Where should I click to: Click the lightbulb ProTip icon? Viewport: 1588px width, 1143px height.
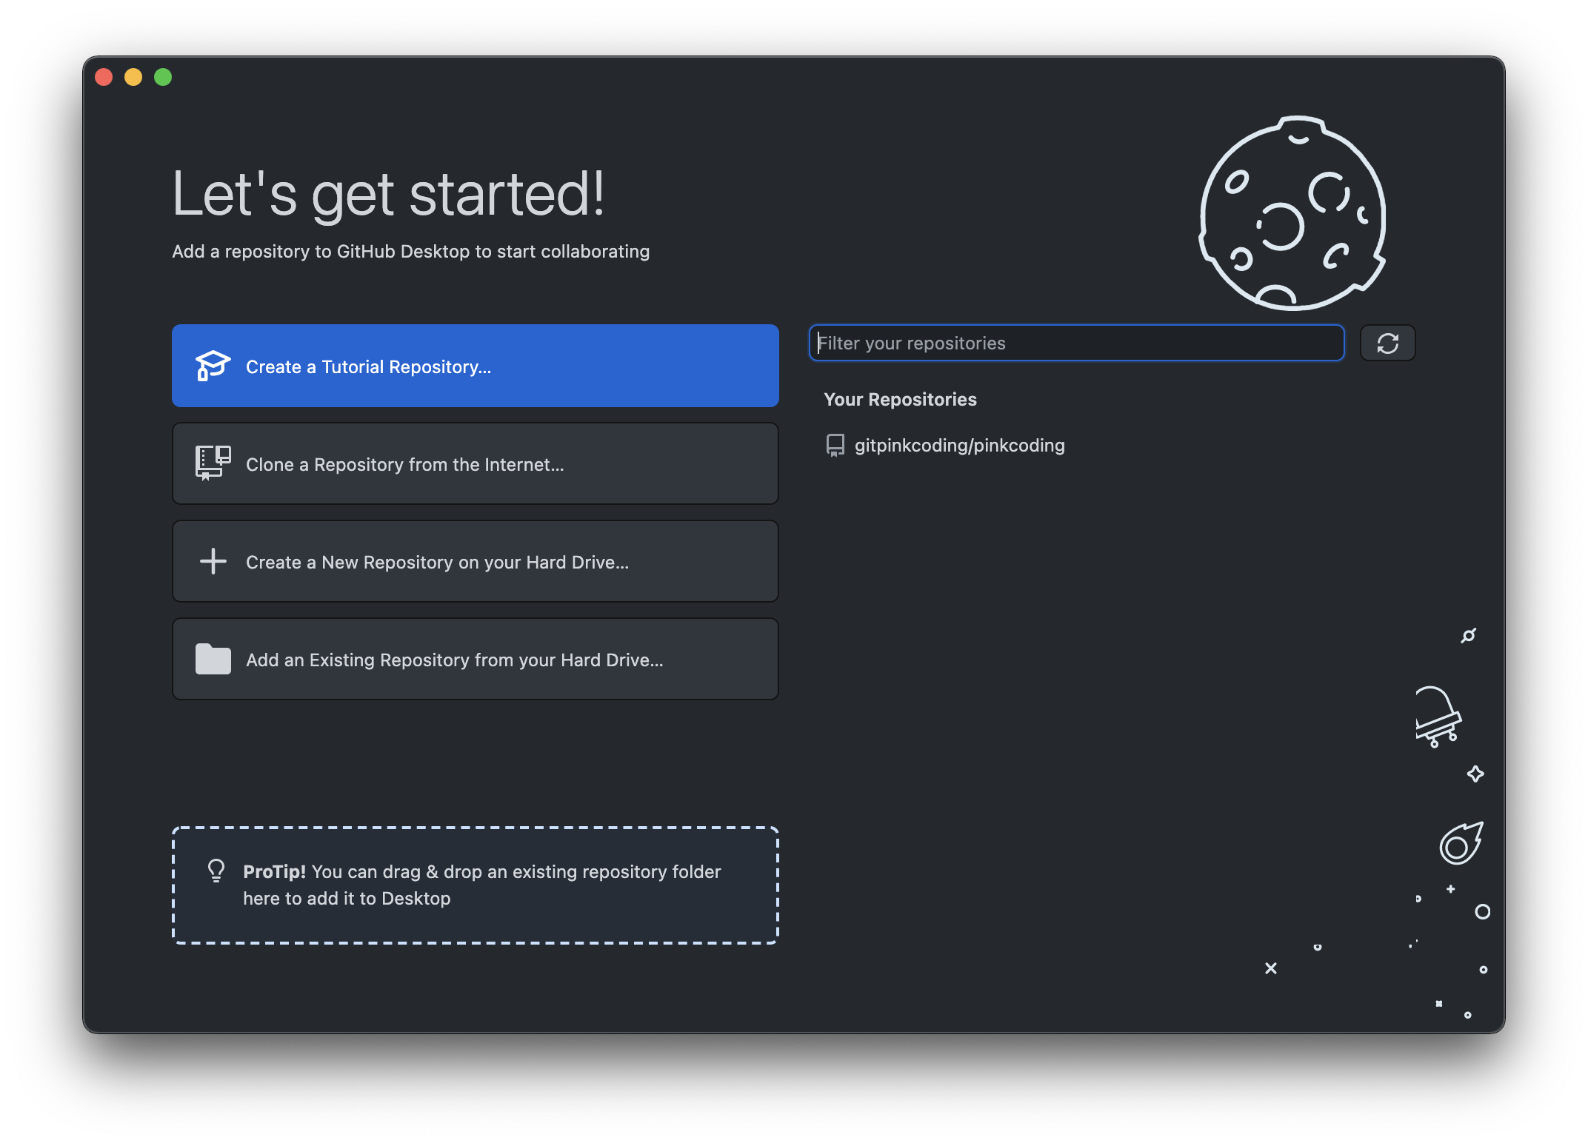pyautogui.click(x=216, y=871)
